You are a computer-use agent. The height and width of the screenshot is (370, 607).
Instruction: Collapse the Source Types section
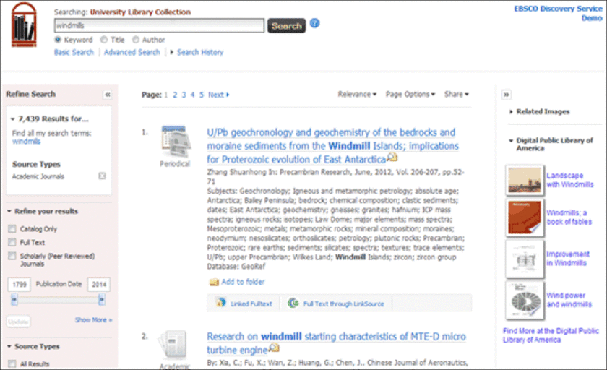(9, 346)
